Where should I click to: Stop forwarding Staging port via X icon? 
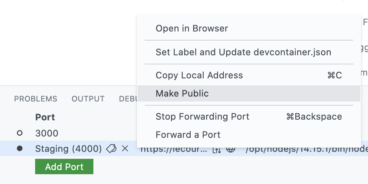pyautogui.click(x=125, y=148)
